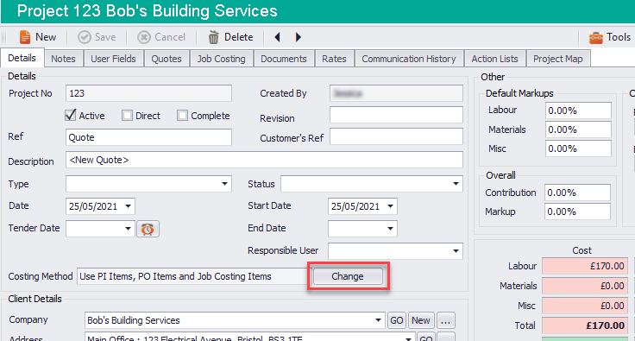The height and width of the screenshot is (341, 635).
Task: Expand the Responsible User dropdown
Action: tap(456, 251)
